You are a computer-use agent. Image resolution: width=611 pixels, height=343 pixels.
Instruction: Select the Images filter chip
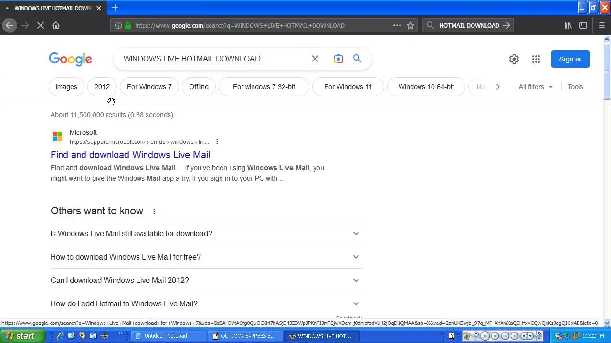click(66, 87)
